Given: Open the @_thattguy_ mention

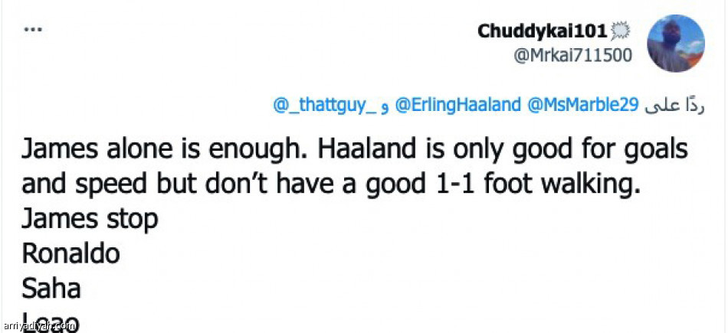Looking at the screenshot, I should [x=322, y=106].
